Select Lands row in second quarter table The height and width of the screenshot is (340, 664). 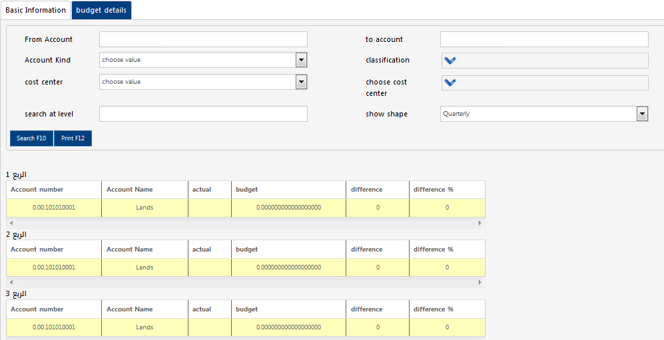pyautogui.click(x=145, y=267)
